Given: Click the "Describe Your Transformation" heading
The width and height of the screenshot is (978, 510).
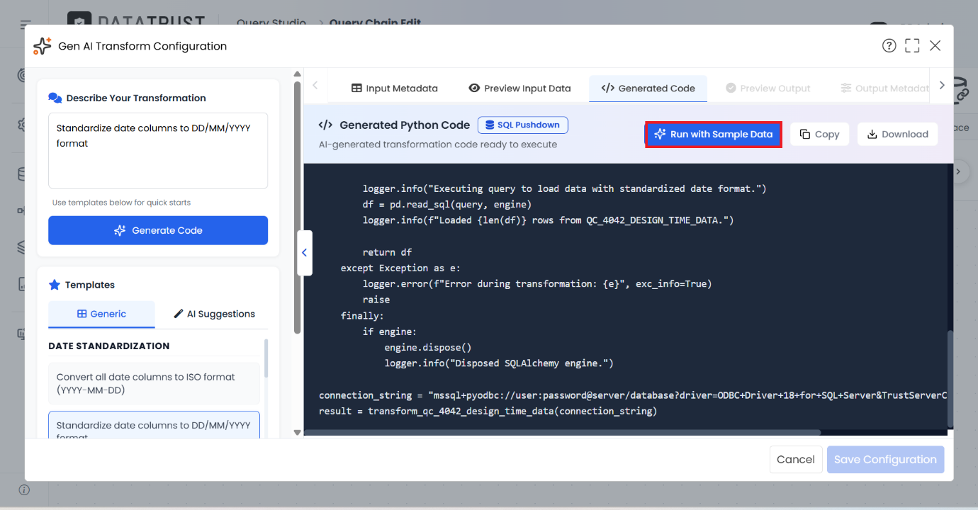Looking at the screenshot, I should pyautogui.click(x=136, y=98).
